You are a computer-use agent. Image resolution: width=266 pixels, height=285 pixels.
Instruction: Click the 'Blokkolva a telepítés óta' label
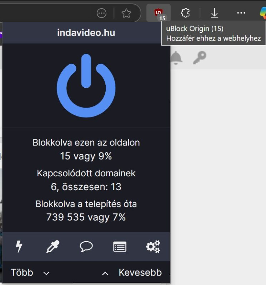click(x=86, y=204)
